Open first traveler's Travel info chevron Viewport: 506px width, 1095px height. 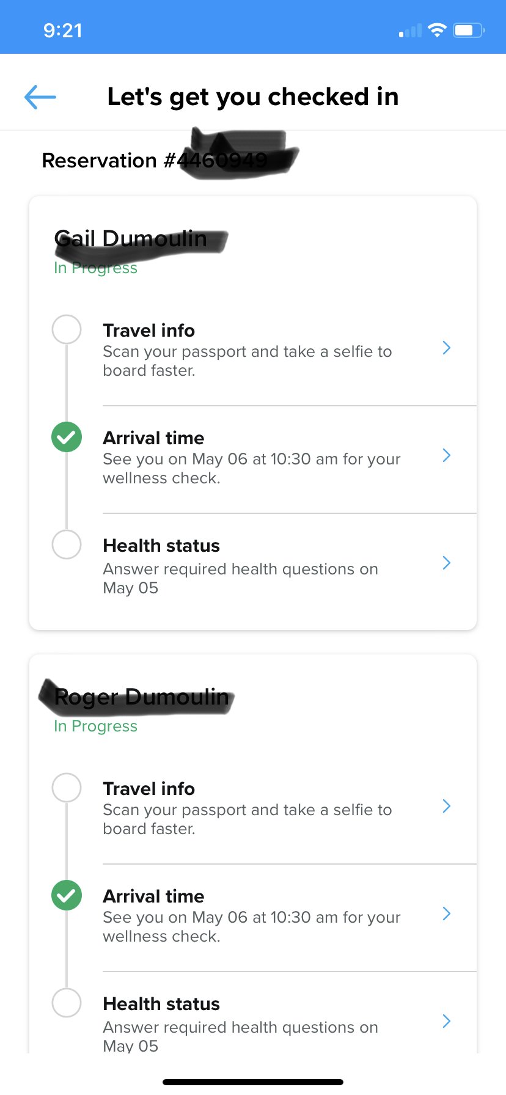[x=447, y=348]
